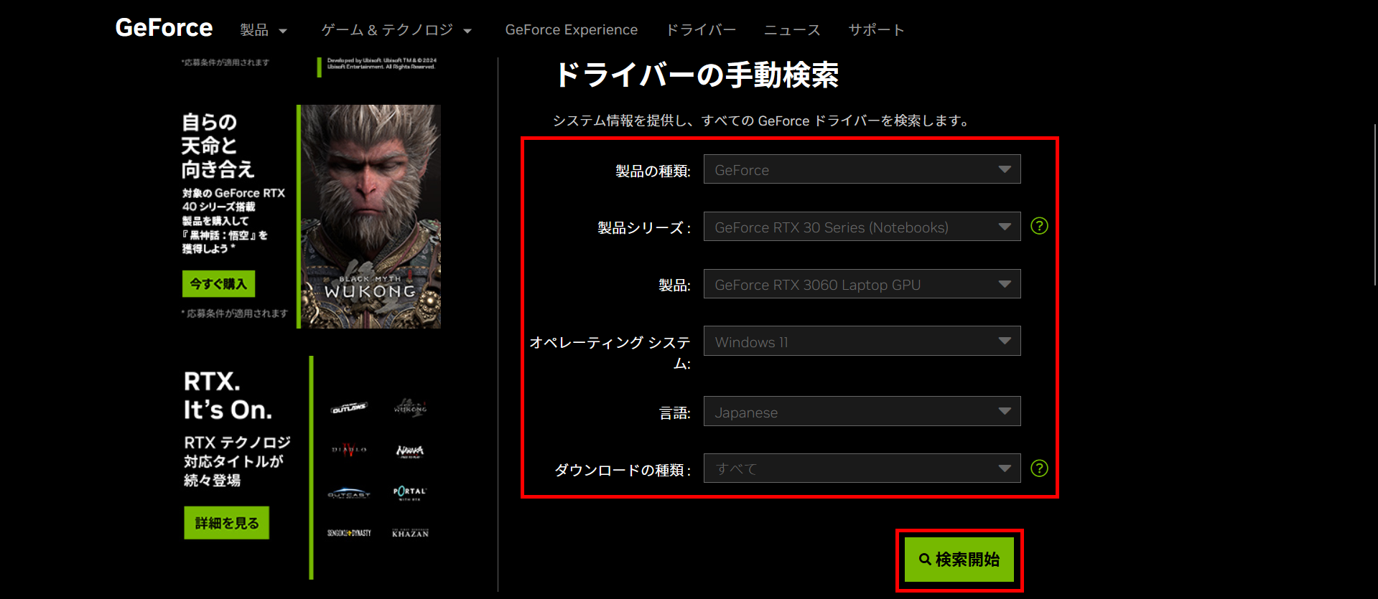The image size is (1378, 599).
Task: Click the ドライバーの手動検索 heading
Action: click(697, 75)
